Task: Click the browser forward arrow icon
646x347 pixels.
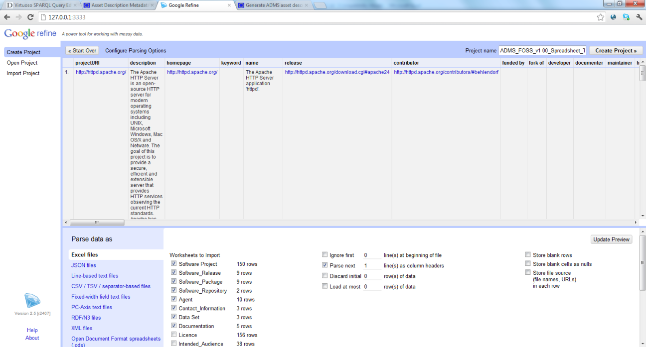Action: [x=18, y=17]
